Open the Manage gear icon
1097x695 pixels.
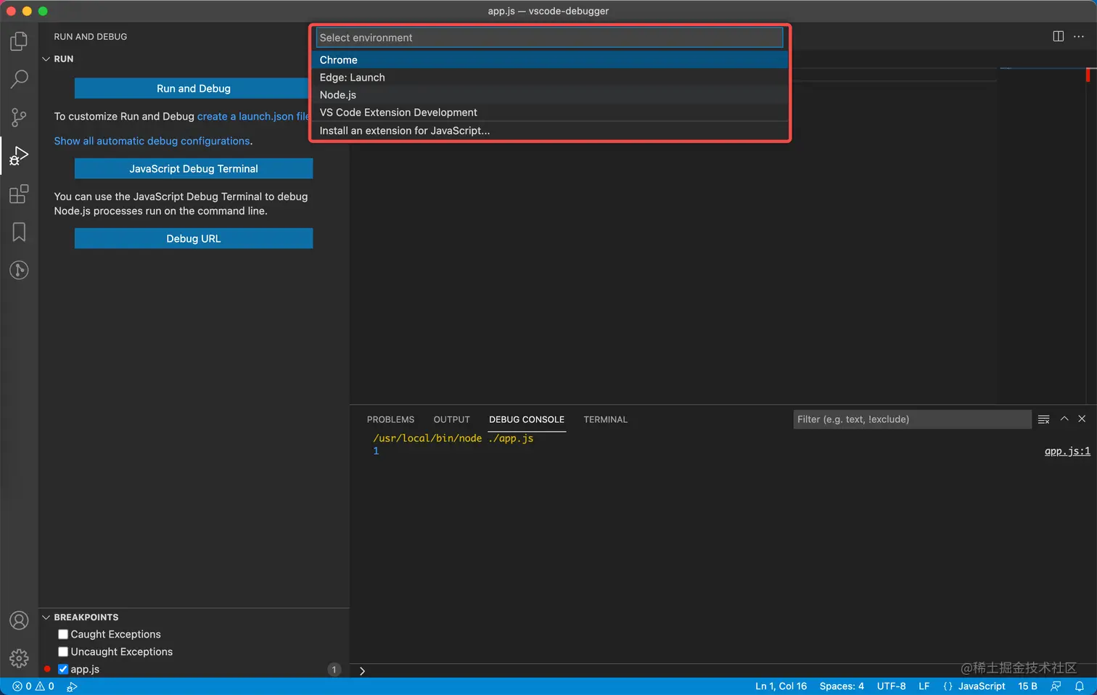click(x=19, y=658)
